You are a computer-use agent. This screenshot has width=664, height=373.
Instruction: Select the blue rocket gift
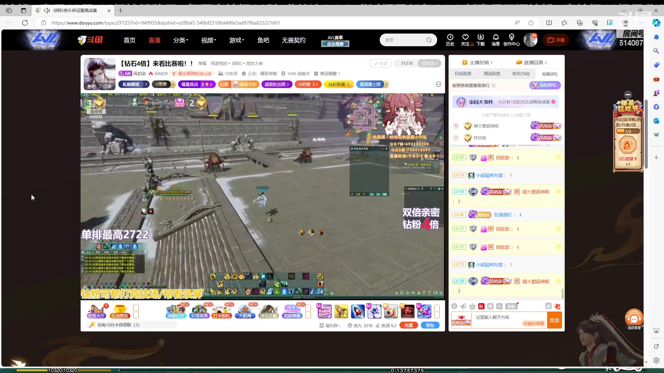(x=358, y=312)
